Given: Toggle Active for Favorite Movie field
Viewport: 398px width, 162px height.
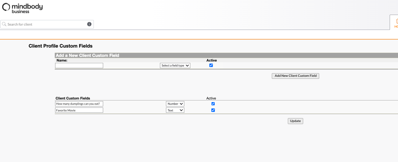Looking at the screenshot, I should 213,110.
